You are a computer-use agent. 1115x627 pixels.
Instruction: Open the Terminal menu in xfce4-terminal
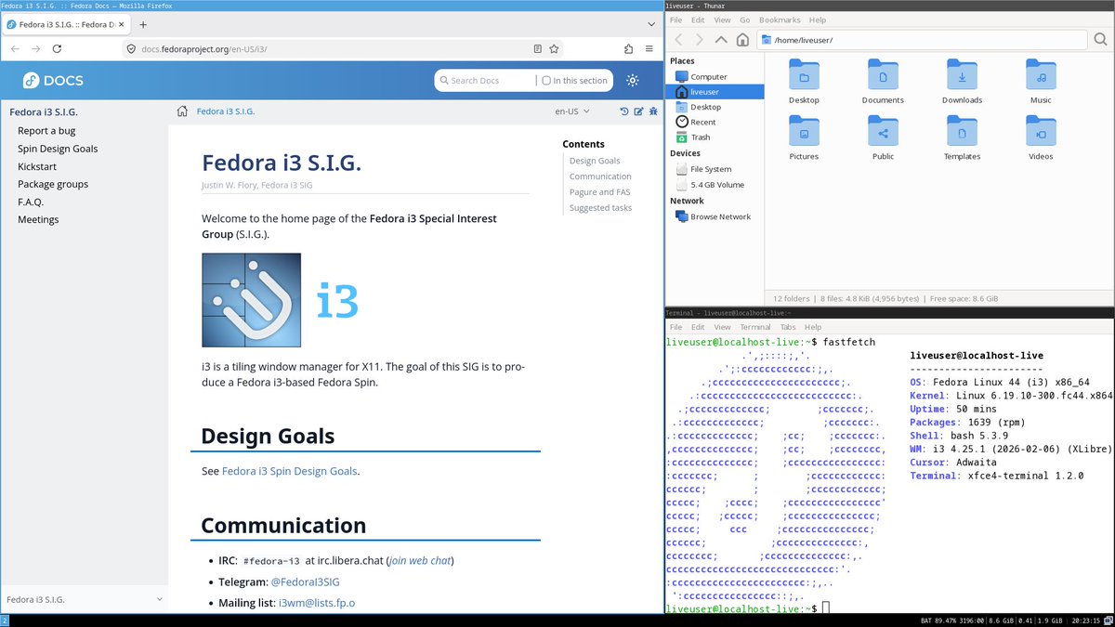click(754, 327)
